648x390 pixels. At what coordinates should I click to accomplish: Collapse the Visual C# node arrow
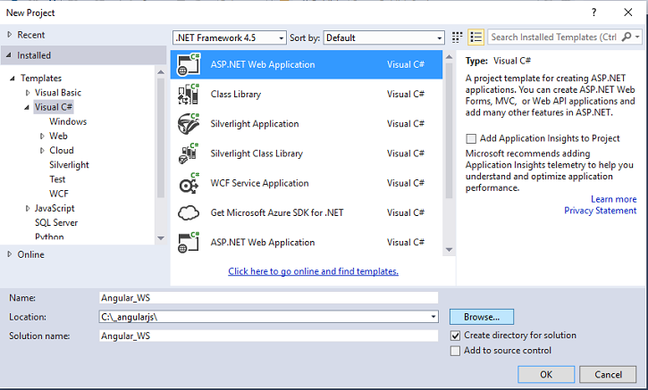click(27, 107)
